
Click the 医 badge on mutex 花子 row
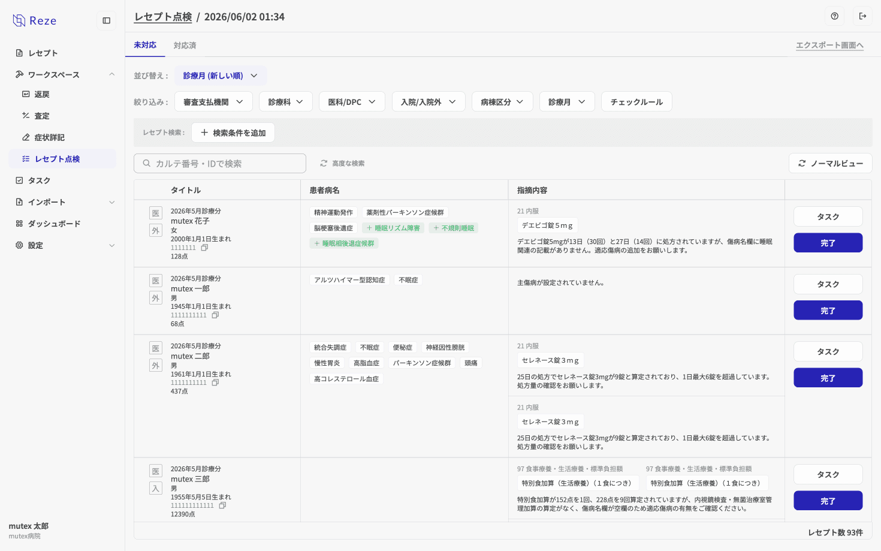156,213
